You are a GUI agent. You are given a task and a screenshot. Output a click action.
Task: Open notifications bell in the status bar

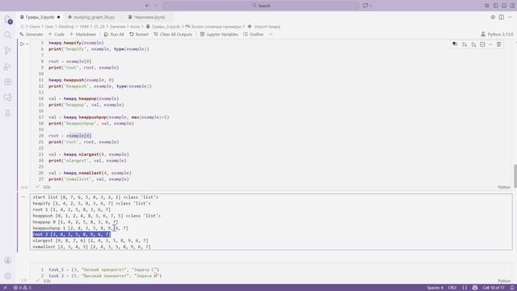click(512, 288)
